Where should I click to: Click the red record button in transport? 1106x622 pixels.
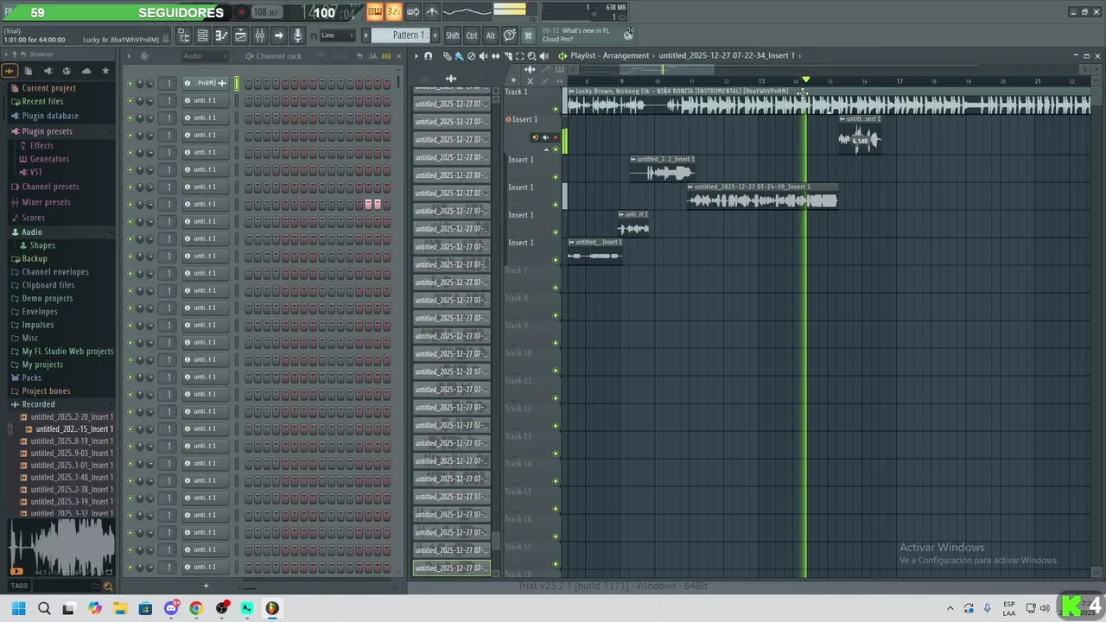[x=242, y=13]
